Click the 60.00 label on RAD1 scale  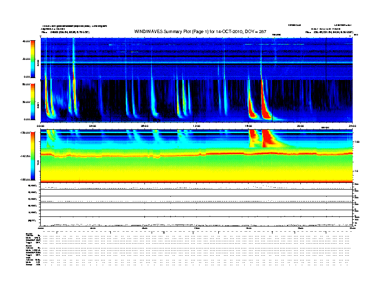pos(26,84)
